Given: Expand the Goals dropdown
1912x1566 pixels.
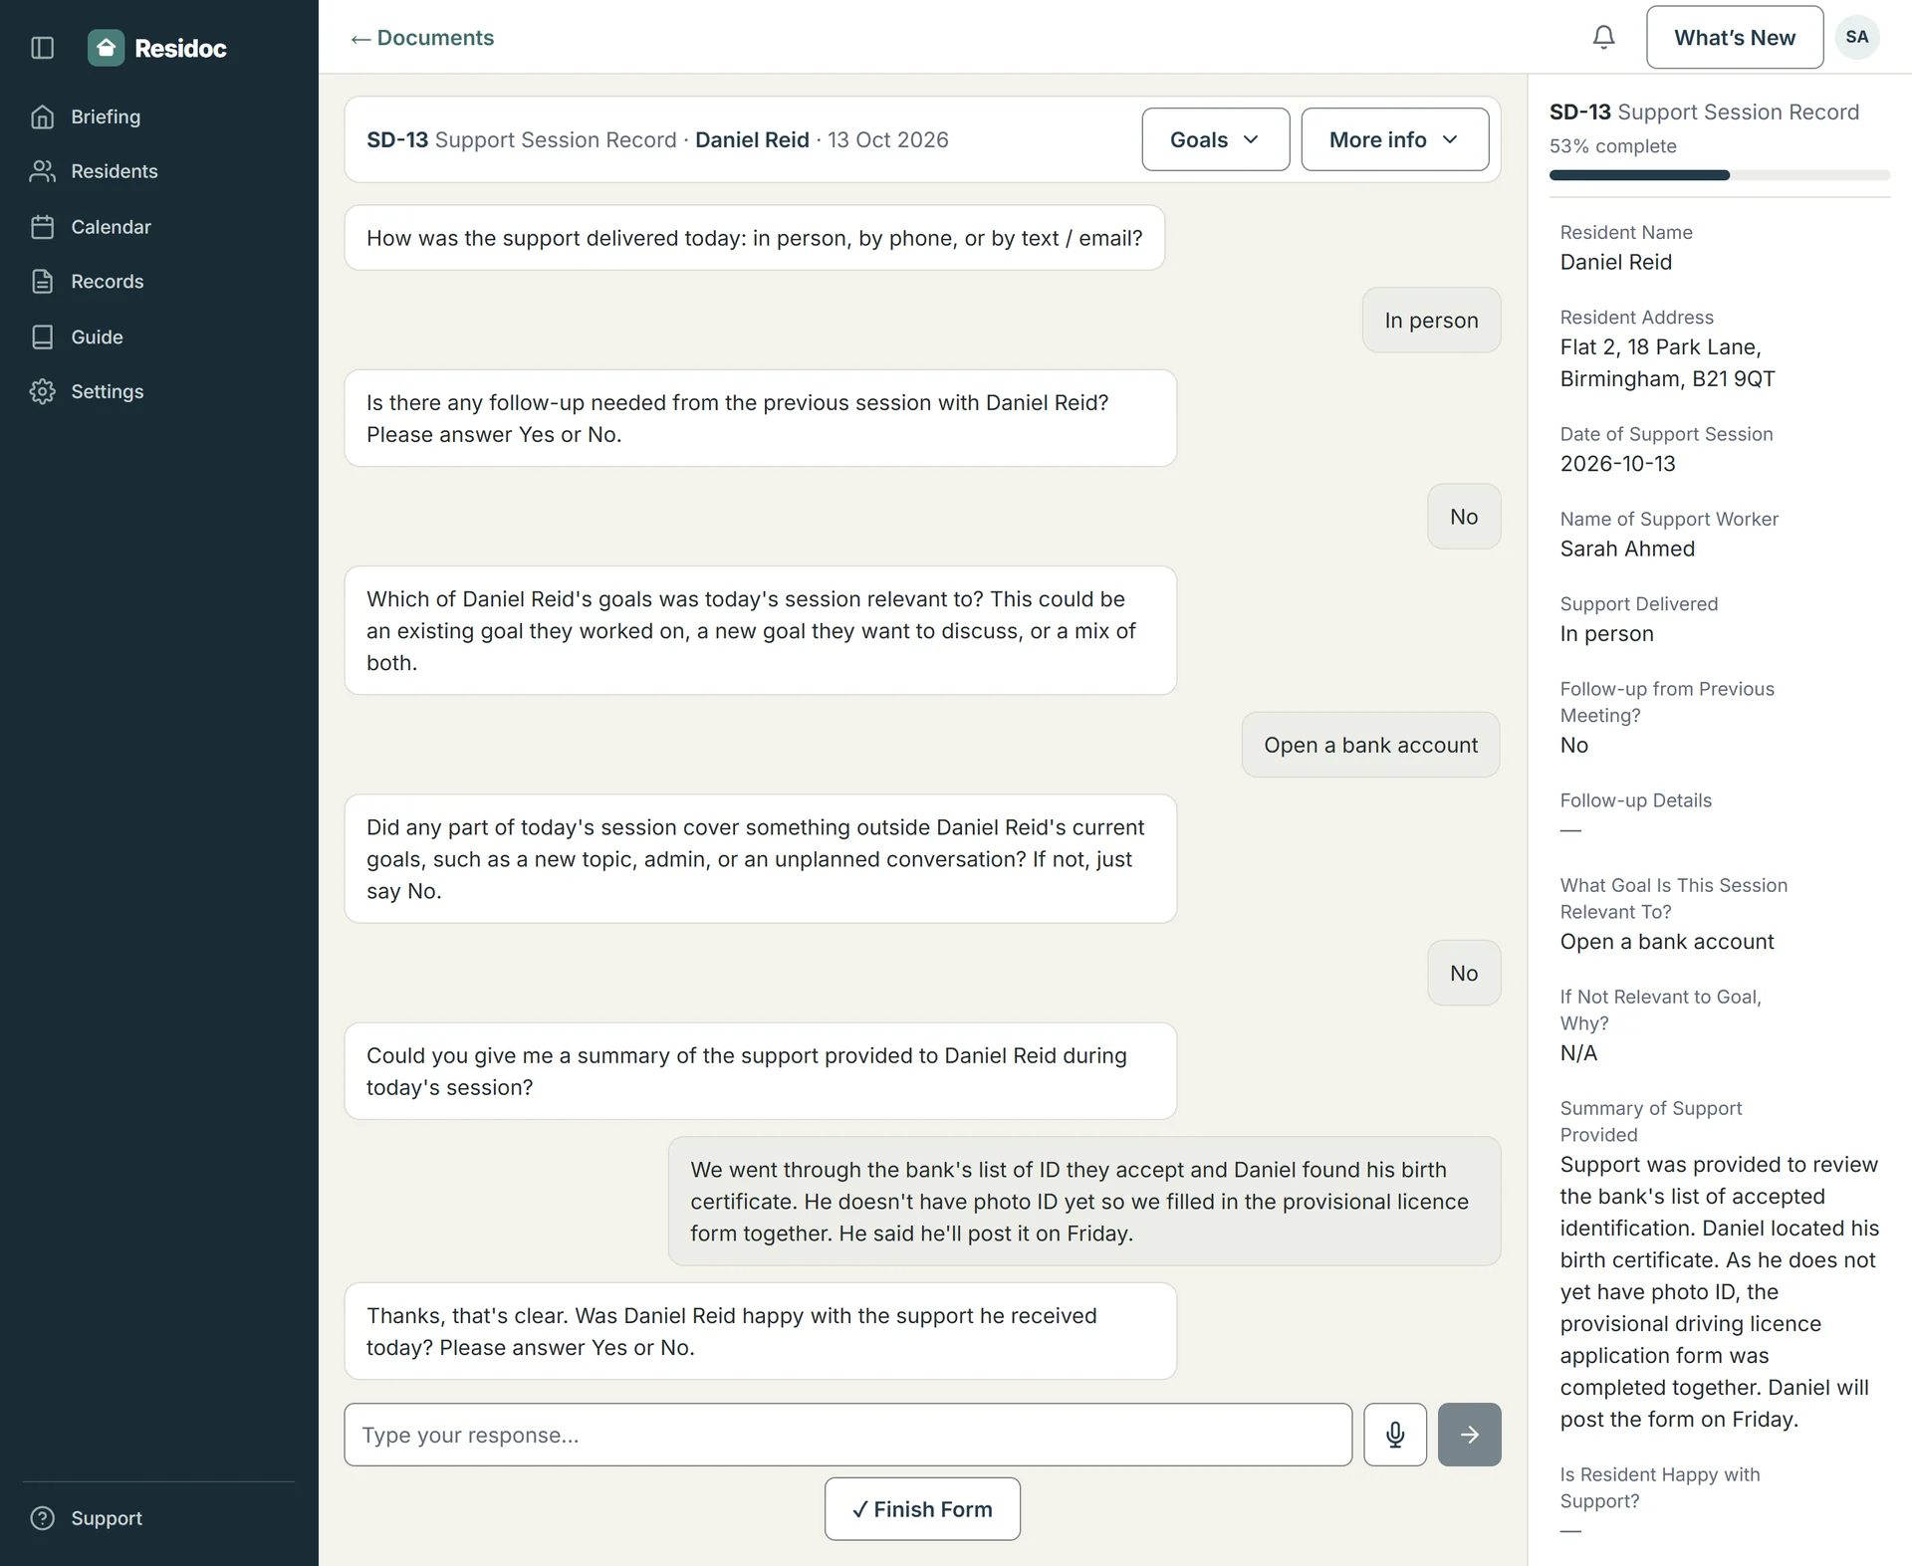Looking at the screenshot, I should pos(1216,139).
